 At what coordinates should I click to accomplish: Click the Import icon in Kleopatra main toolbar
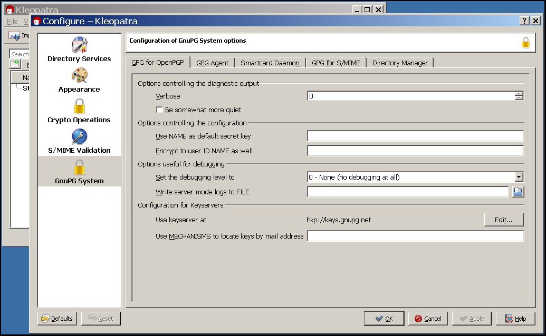tap(14, 35)
